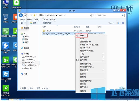The width and height of the screenshot is (140, 101).
Task: Choose 用记事本打开 from context menu
Action: coord(91,48)
